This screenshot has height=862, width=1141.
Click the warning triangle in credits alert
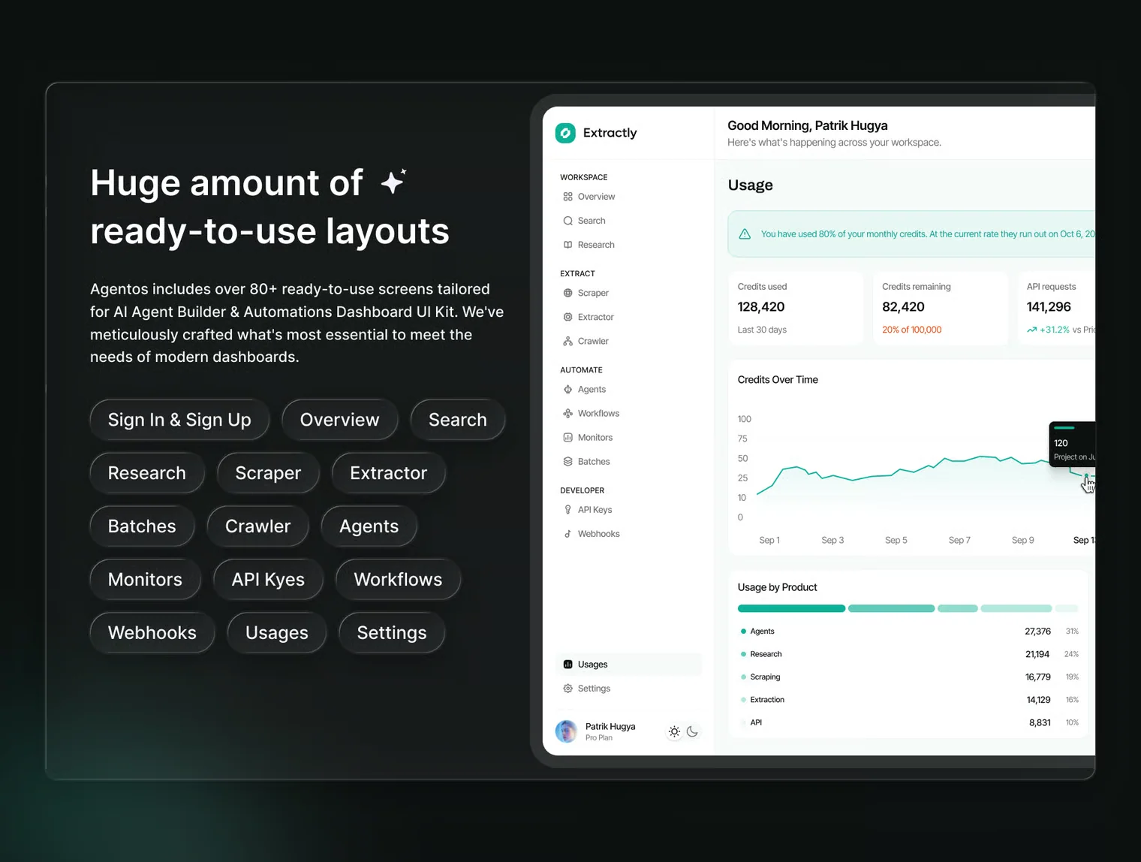[745, 234]
